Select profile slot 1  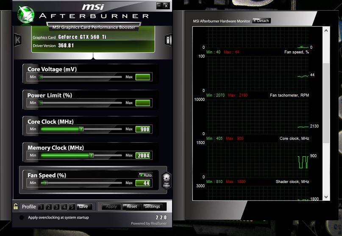[x=41, y=207]
